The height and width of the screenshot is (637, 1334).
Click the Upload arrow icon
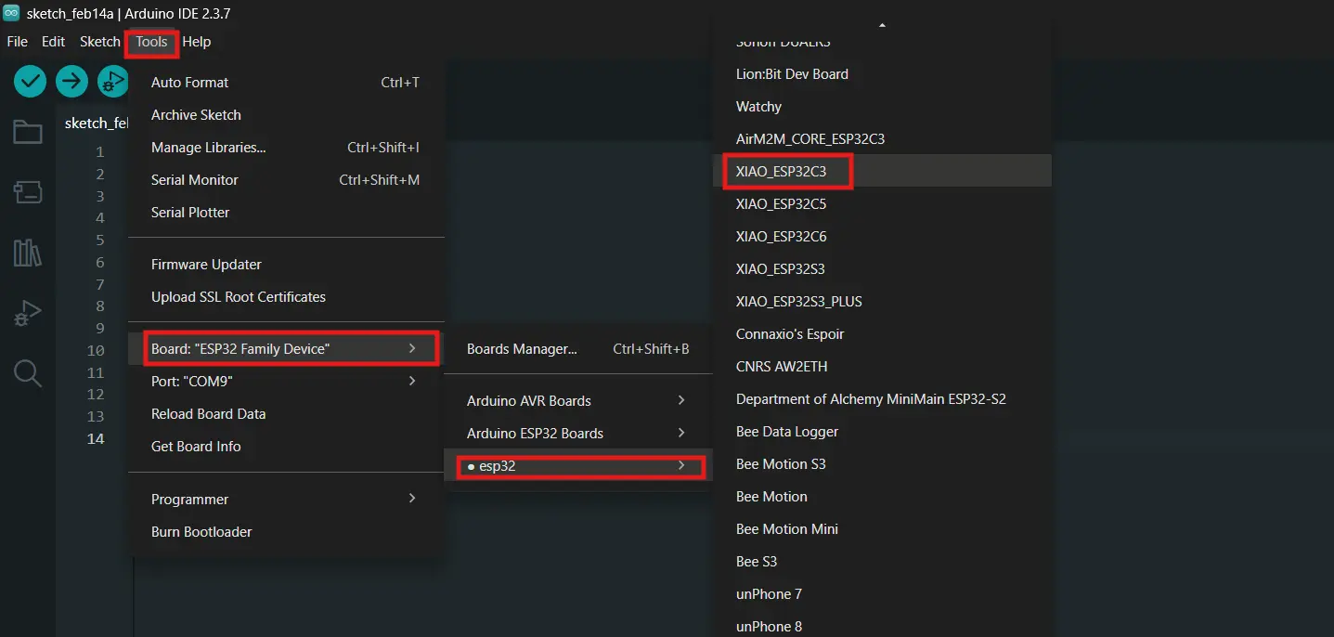tap(71, 82)
